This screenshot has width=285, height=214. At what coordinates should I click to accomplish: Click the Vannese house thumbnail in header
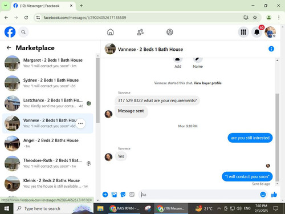(110, 49)
